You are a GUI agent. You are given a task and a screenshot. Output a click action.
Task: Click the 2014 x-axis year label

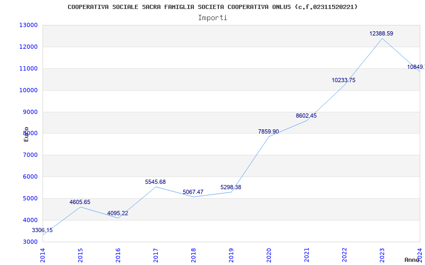coord(42,255)
